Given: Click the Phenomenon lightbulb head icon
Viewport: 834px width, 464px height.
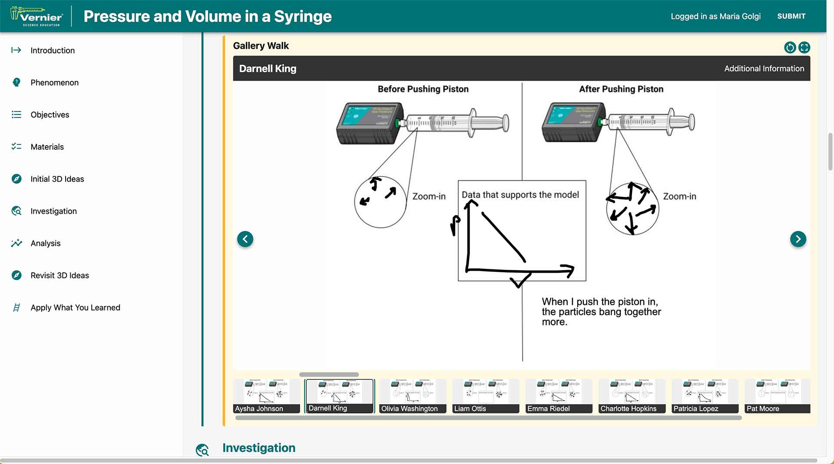Looking at the screenshot, I should pyautogui.click(x=17, y=82).
